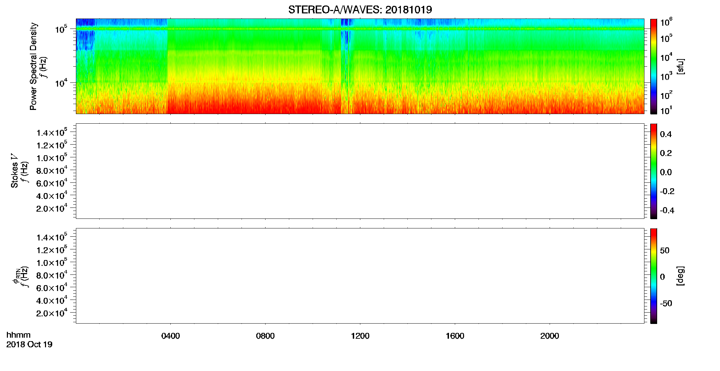
Task: Click the 8.0×10^4 tick in Stokes V panel
Action: (52, 170)
